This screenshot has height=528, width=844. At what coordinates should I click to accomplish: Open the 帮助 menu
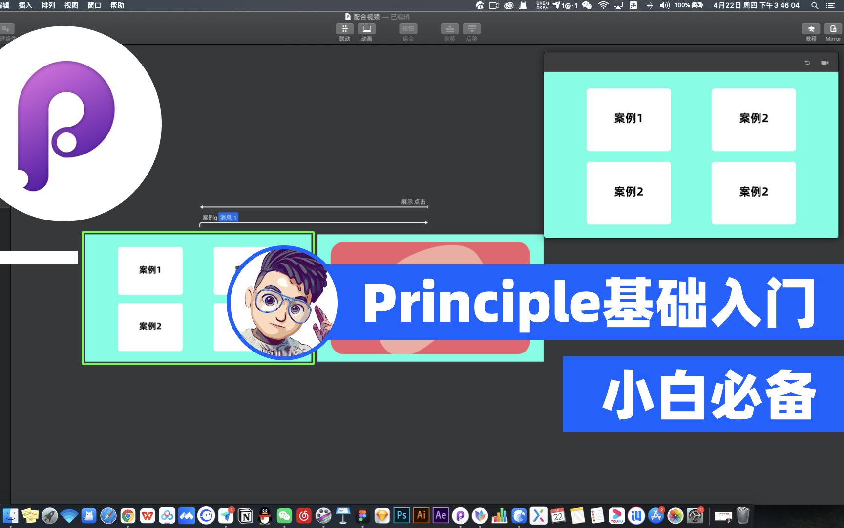117,5
